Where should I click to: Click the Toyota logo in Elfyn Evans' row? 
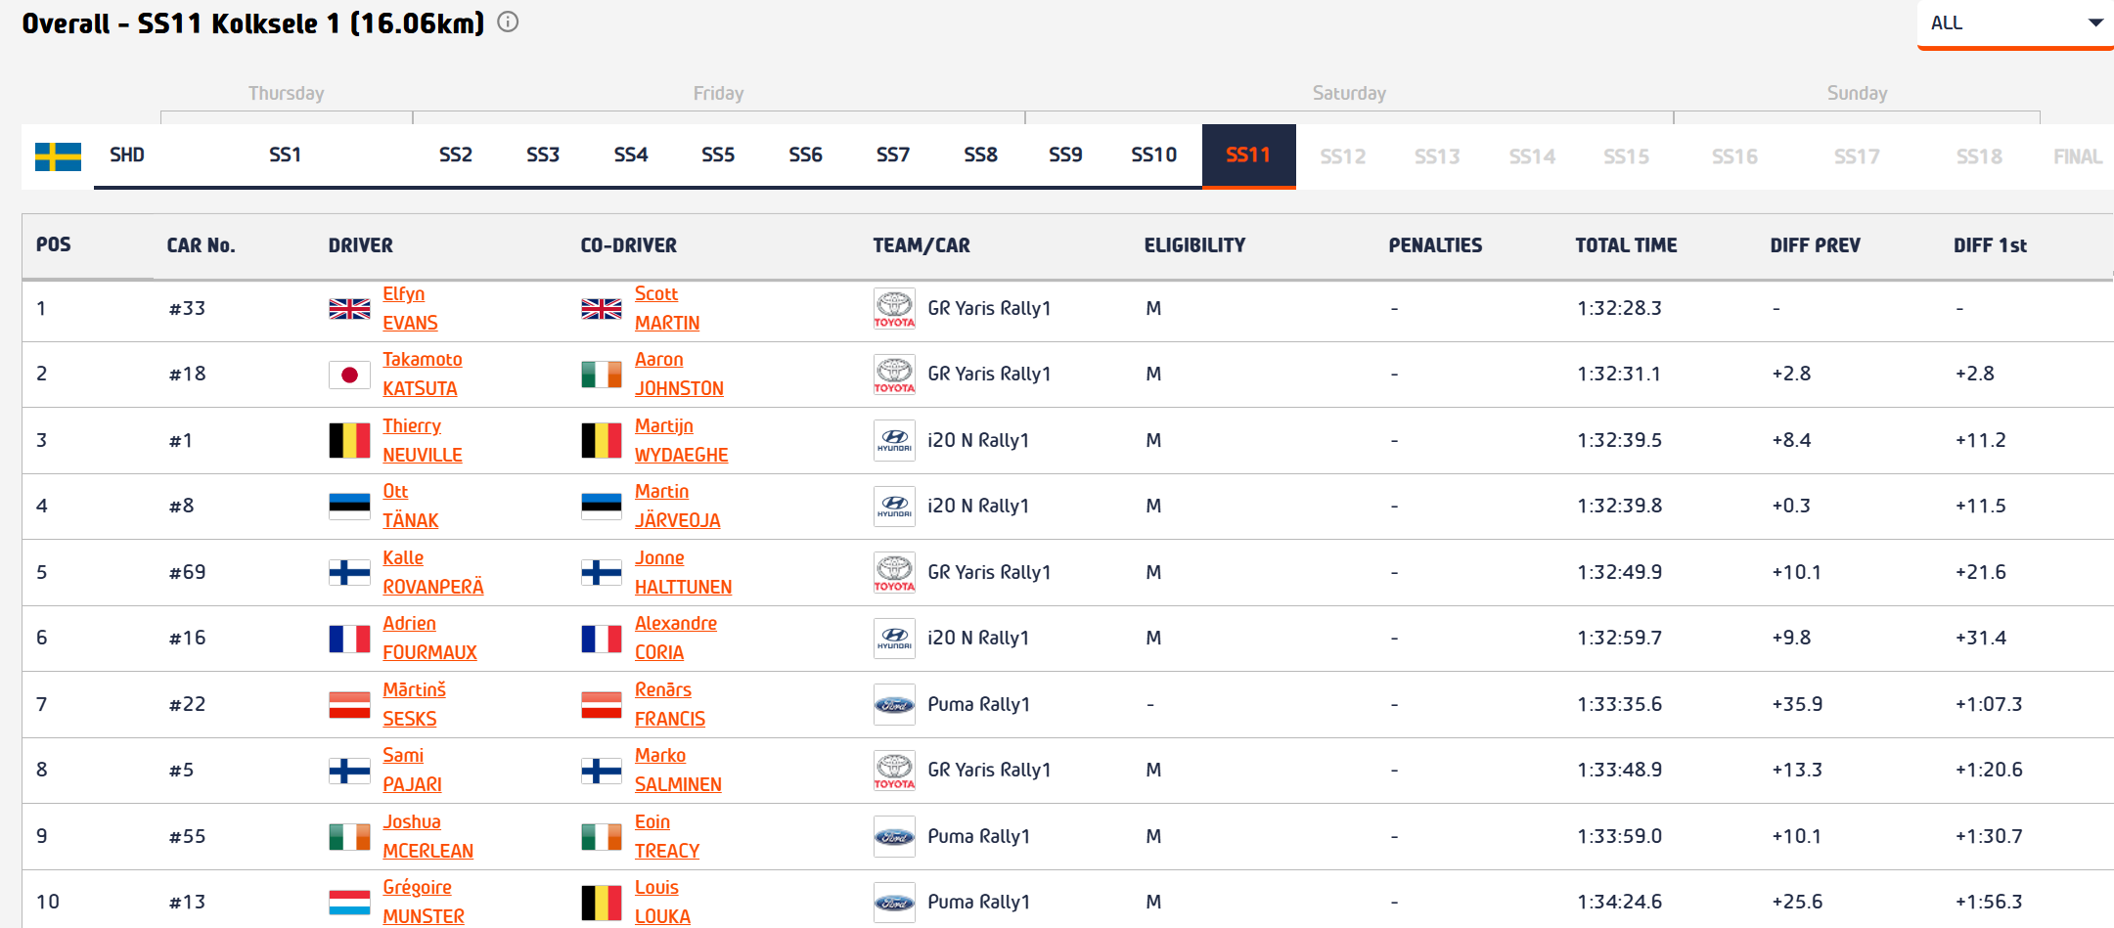pos(894,309)
